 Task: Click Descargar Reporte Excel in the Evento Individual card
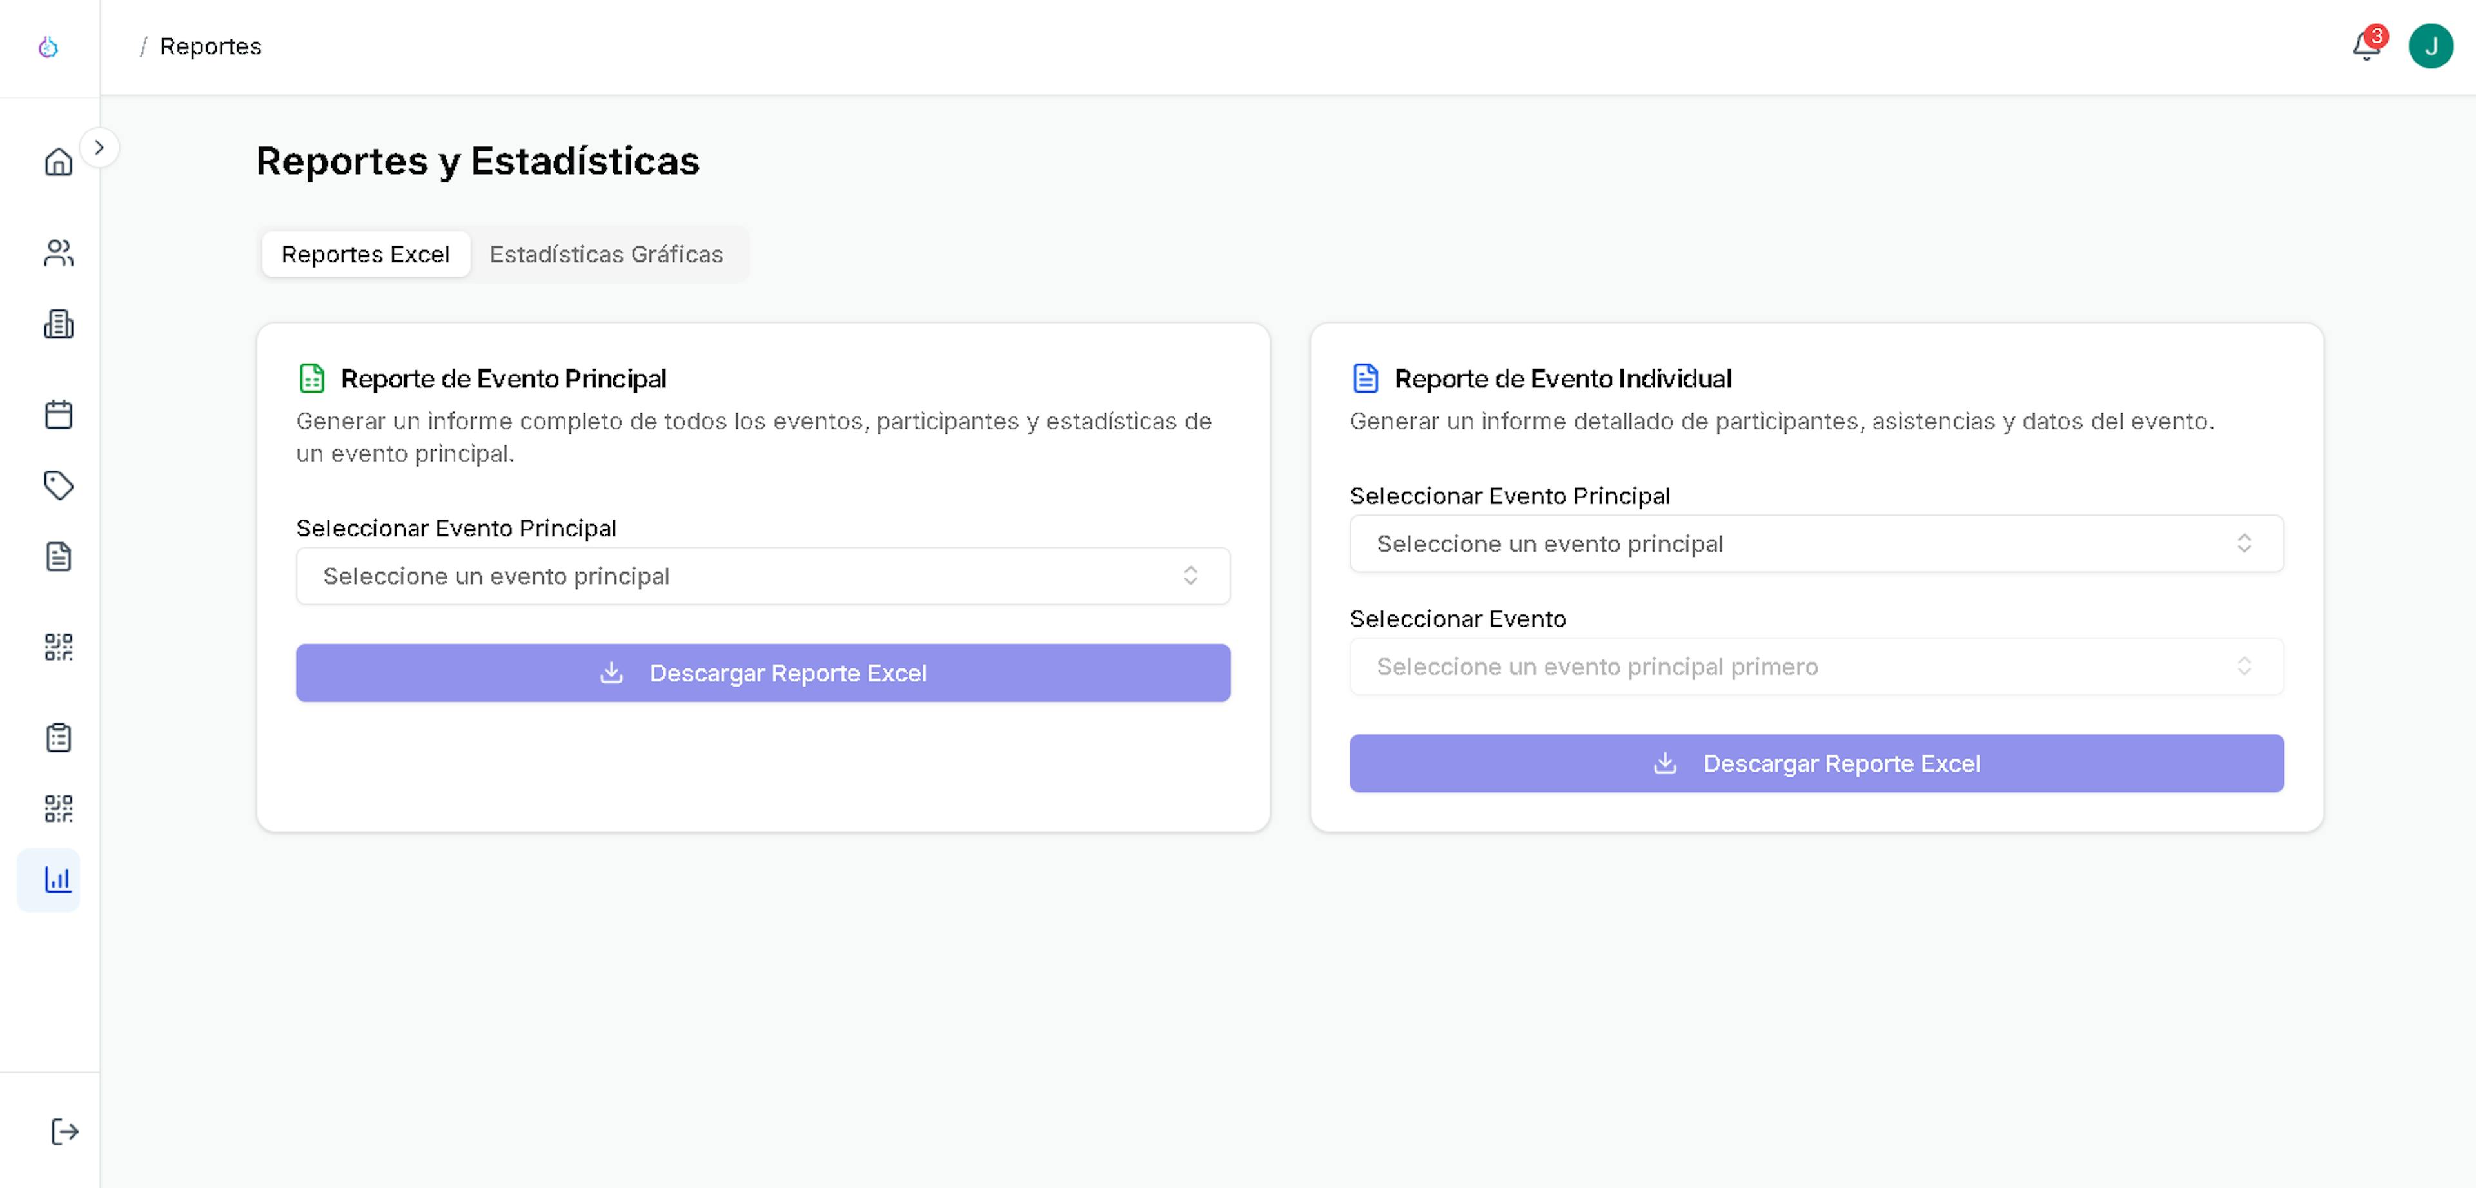coord(1816,763)
